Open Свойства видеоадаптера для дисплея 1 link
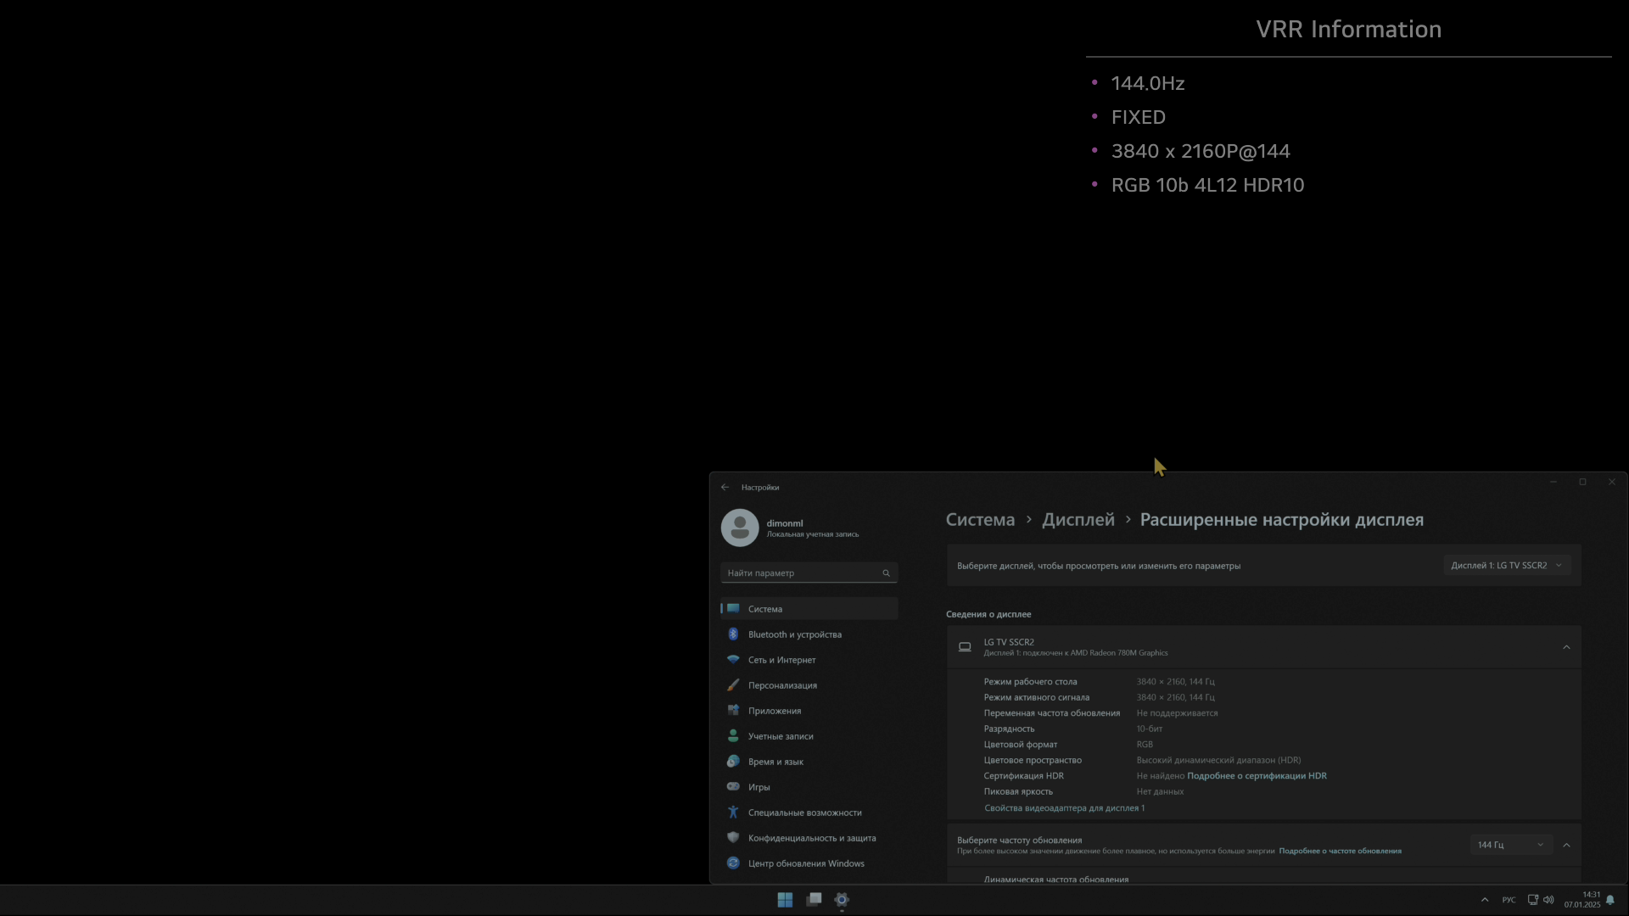This screenshot has height=916, width=1629. click(1064, 808)
